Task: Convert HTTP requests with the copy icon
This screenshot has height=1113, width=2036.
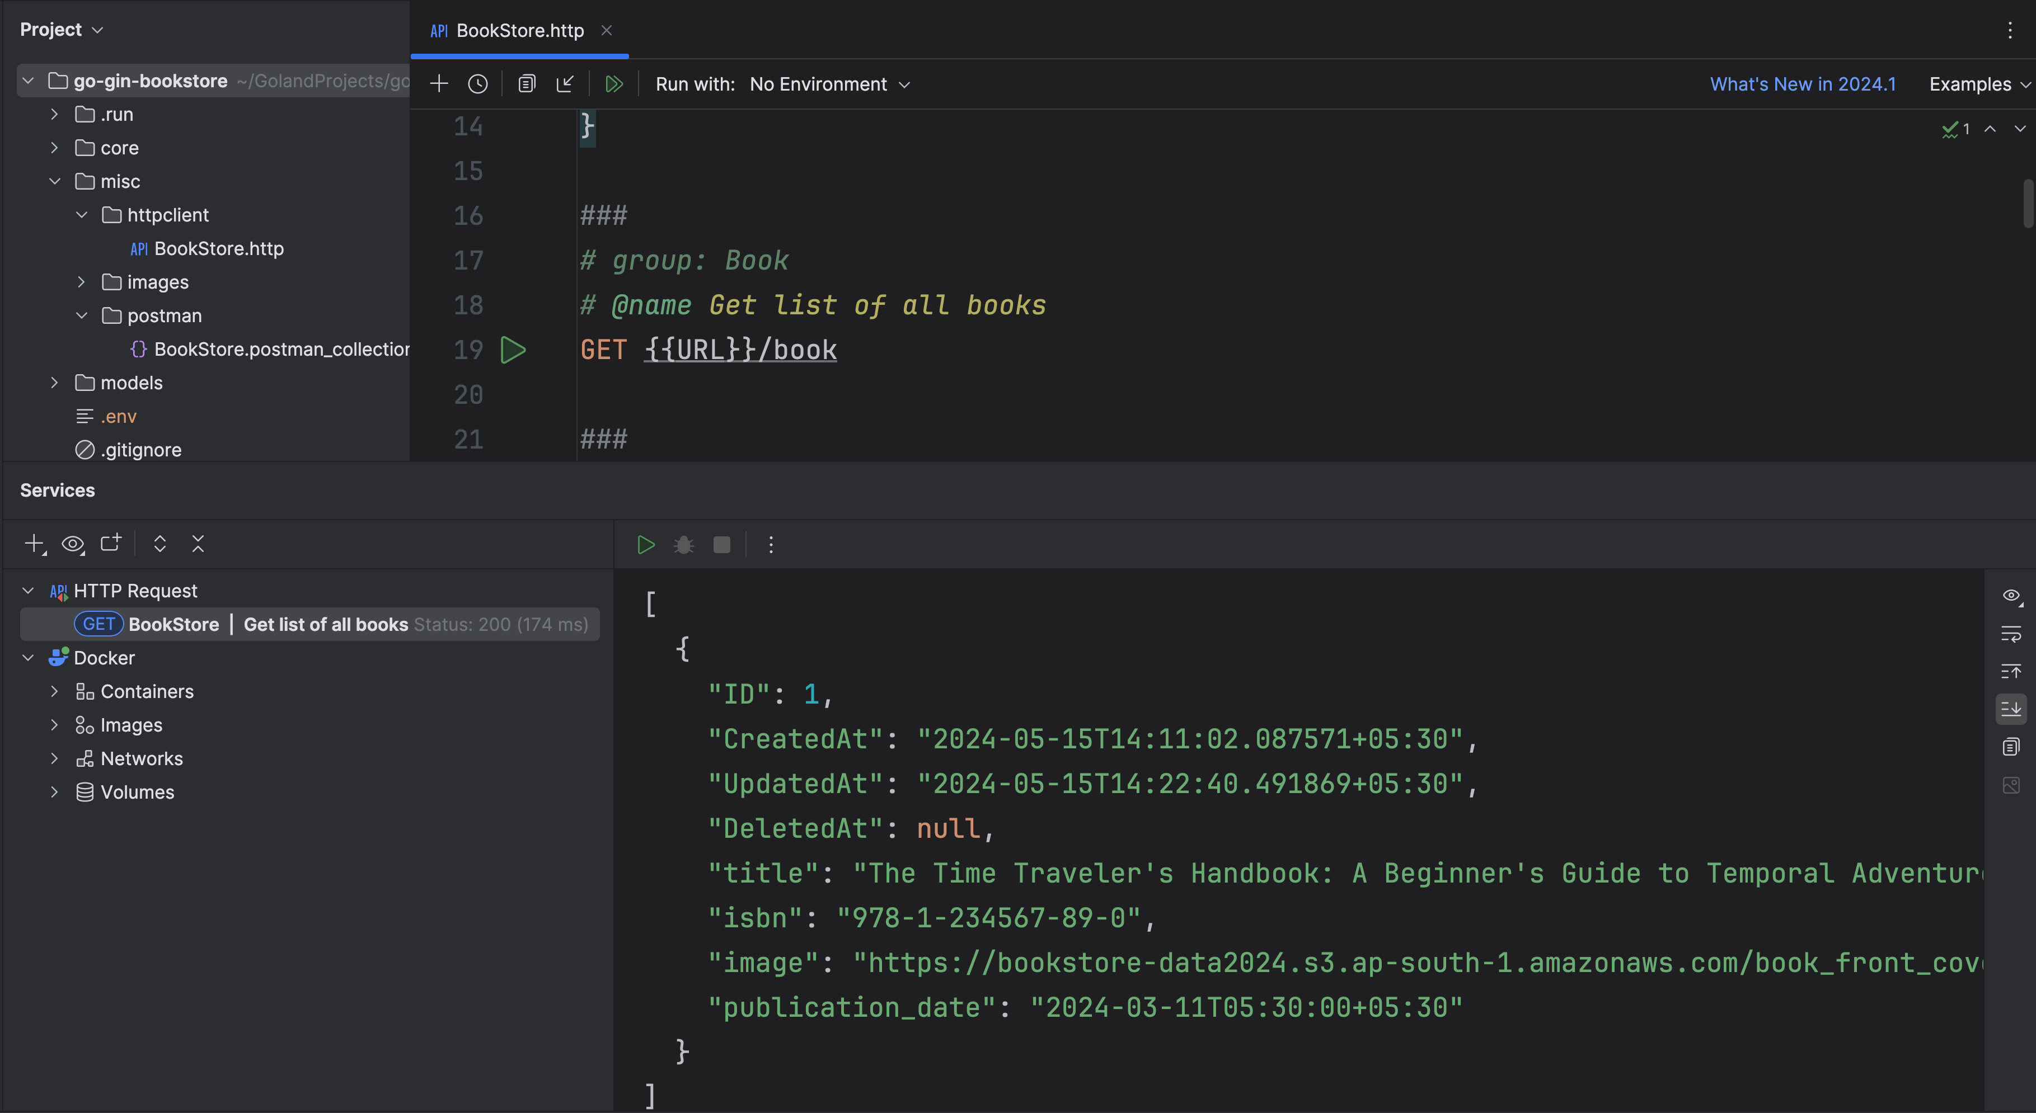Action: point(527,83)
